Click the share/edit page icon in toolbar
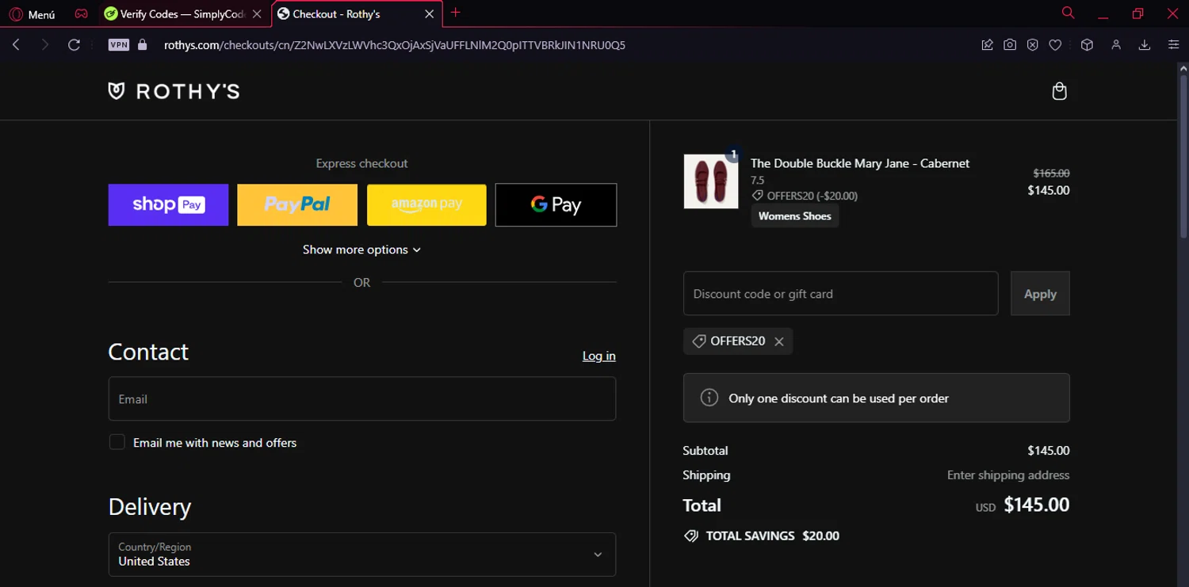Viewport: 1189px width, 587px height. click(987, 45)
